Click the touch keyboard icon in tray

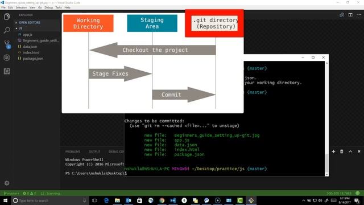tap(334, 200)
